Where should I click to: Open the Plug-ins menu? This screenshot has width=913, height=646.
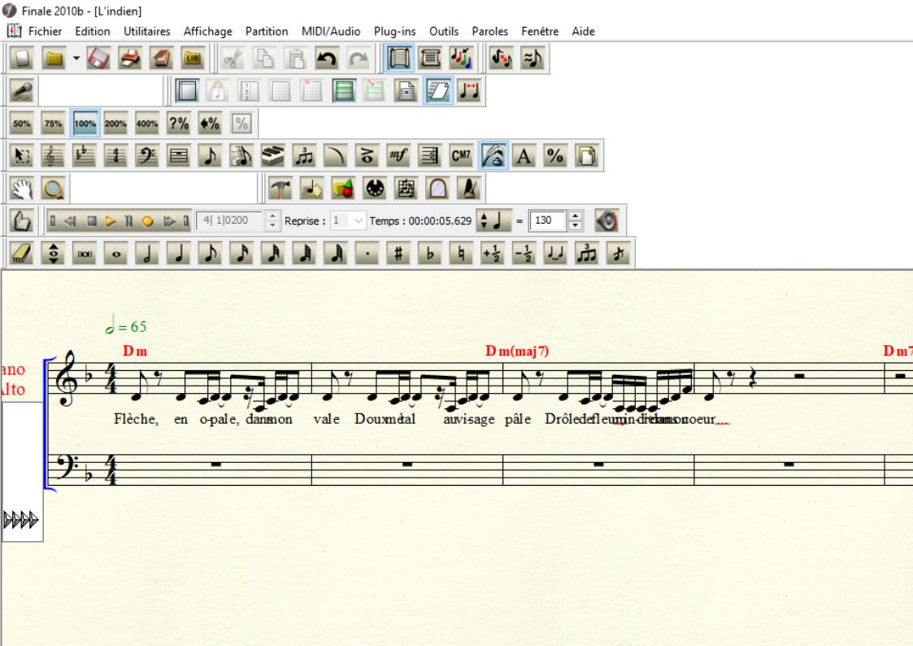tap(394, 32)
